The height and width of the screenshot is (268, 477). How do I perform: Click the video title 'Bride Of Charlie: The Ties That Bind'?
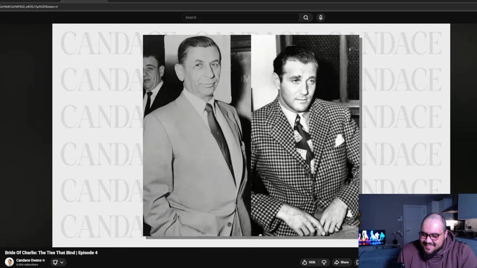point(51,253)
